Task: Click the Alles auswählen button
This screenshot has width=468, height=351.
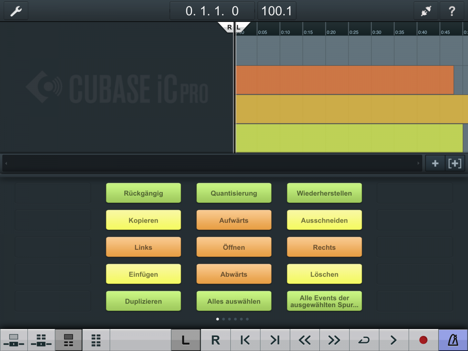Action: (234, 301)
